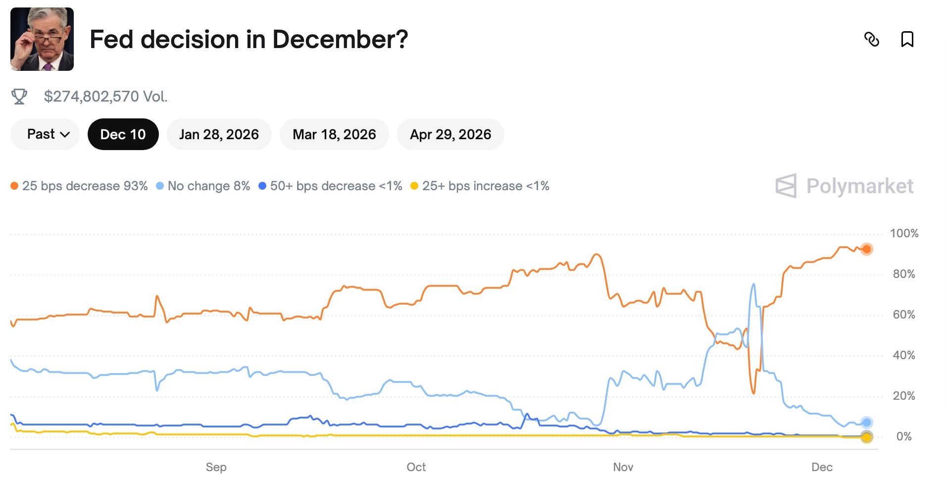Bookmark this market
The image size is (946, 483).
pos(907,39)
